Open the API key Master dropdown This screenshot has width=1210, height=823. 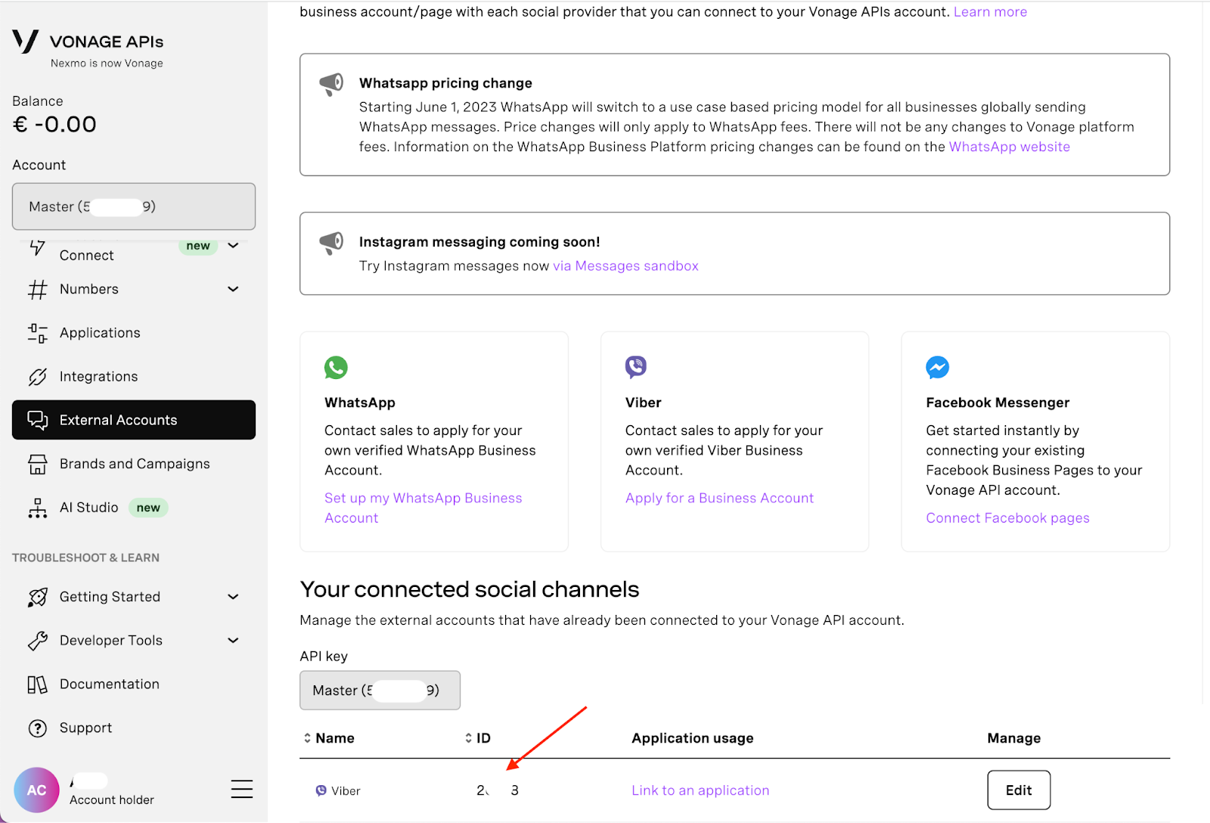(380, 691)
